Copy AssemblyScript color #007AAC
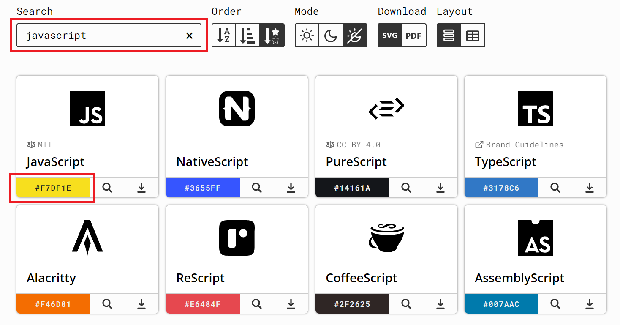This screenshot has height=325, width=620. point(501,304)
